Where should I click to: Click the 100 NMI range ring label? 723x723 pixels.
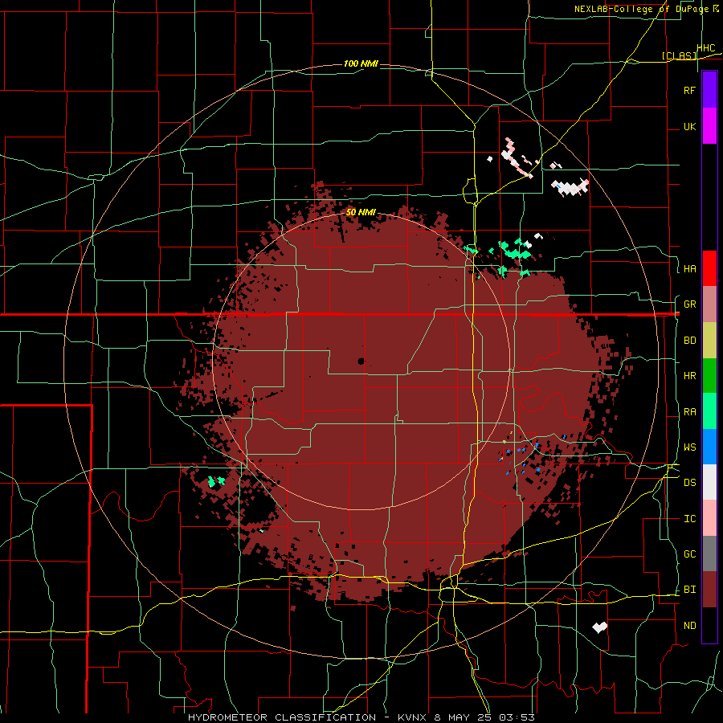tap(361, 63)
